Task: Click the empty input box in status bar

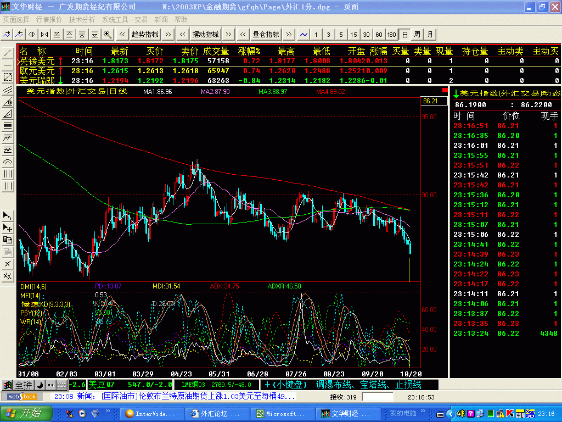Action: click(378, 397)
